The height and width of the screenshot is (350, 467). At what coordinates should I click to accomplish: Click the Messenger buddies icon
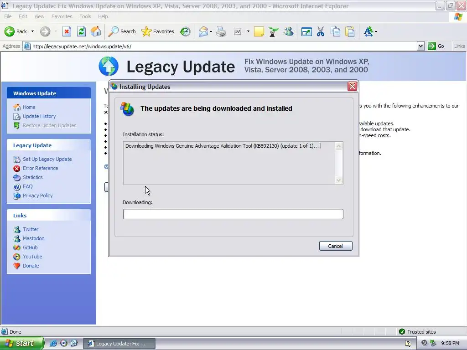[288, 31]
